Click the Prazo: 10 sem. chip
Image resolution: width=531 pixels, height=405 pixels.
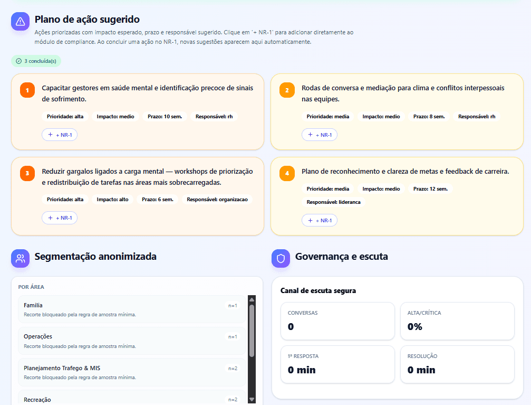point(165,116)
